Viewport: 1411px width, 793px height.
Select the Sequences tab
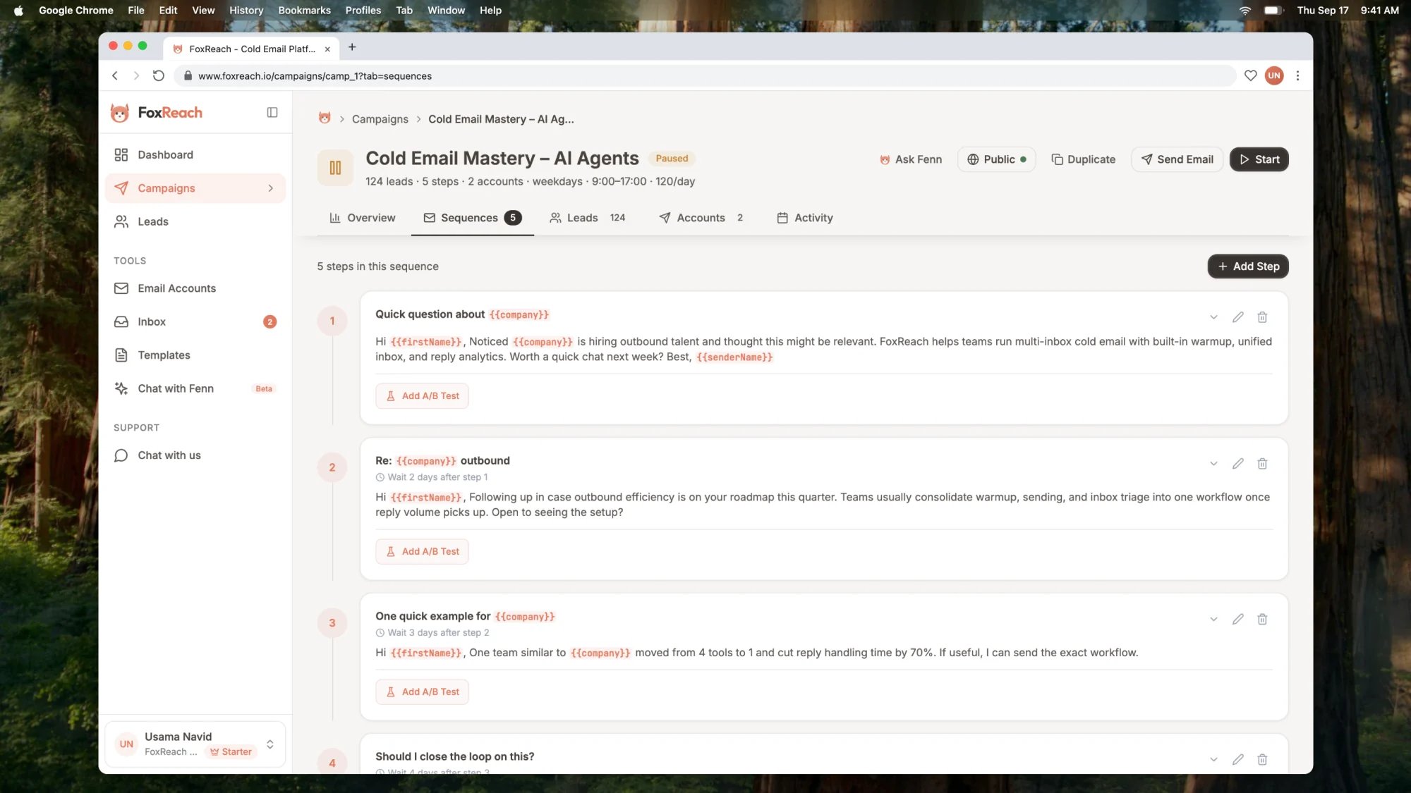coord(472,218)
